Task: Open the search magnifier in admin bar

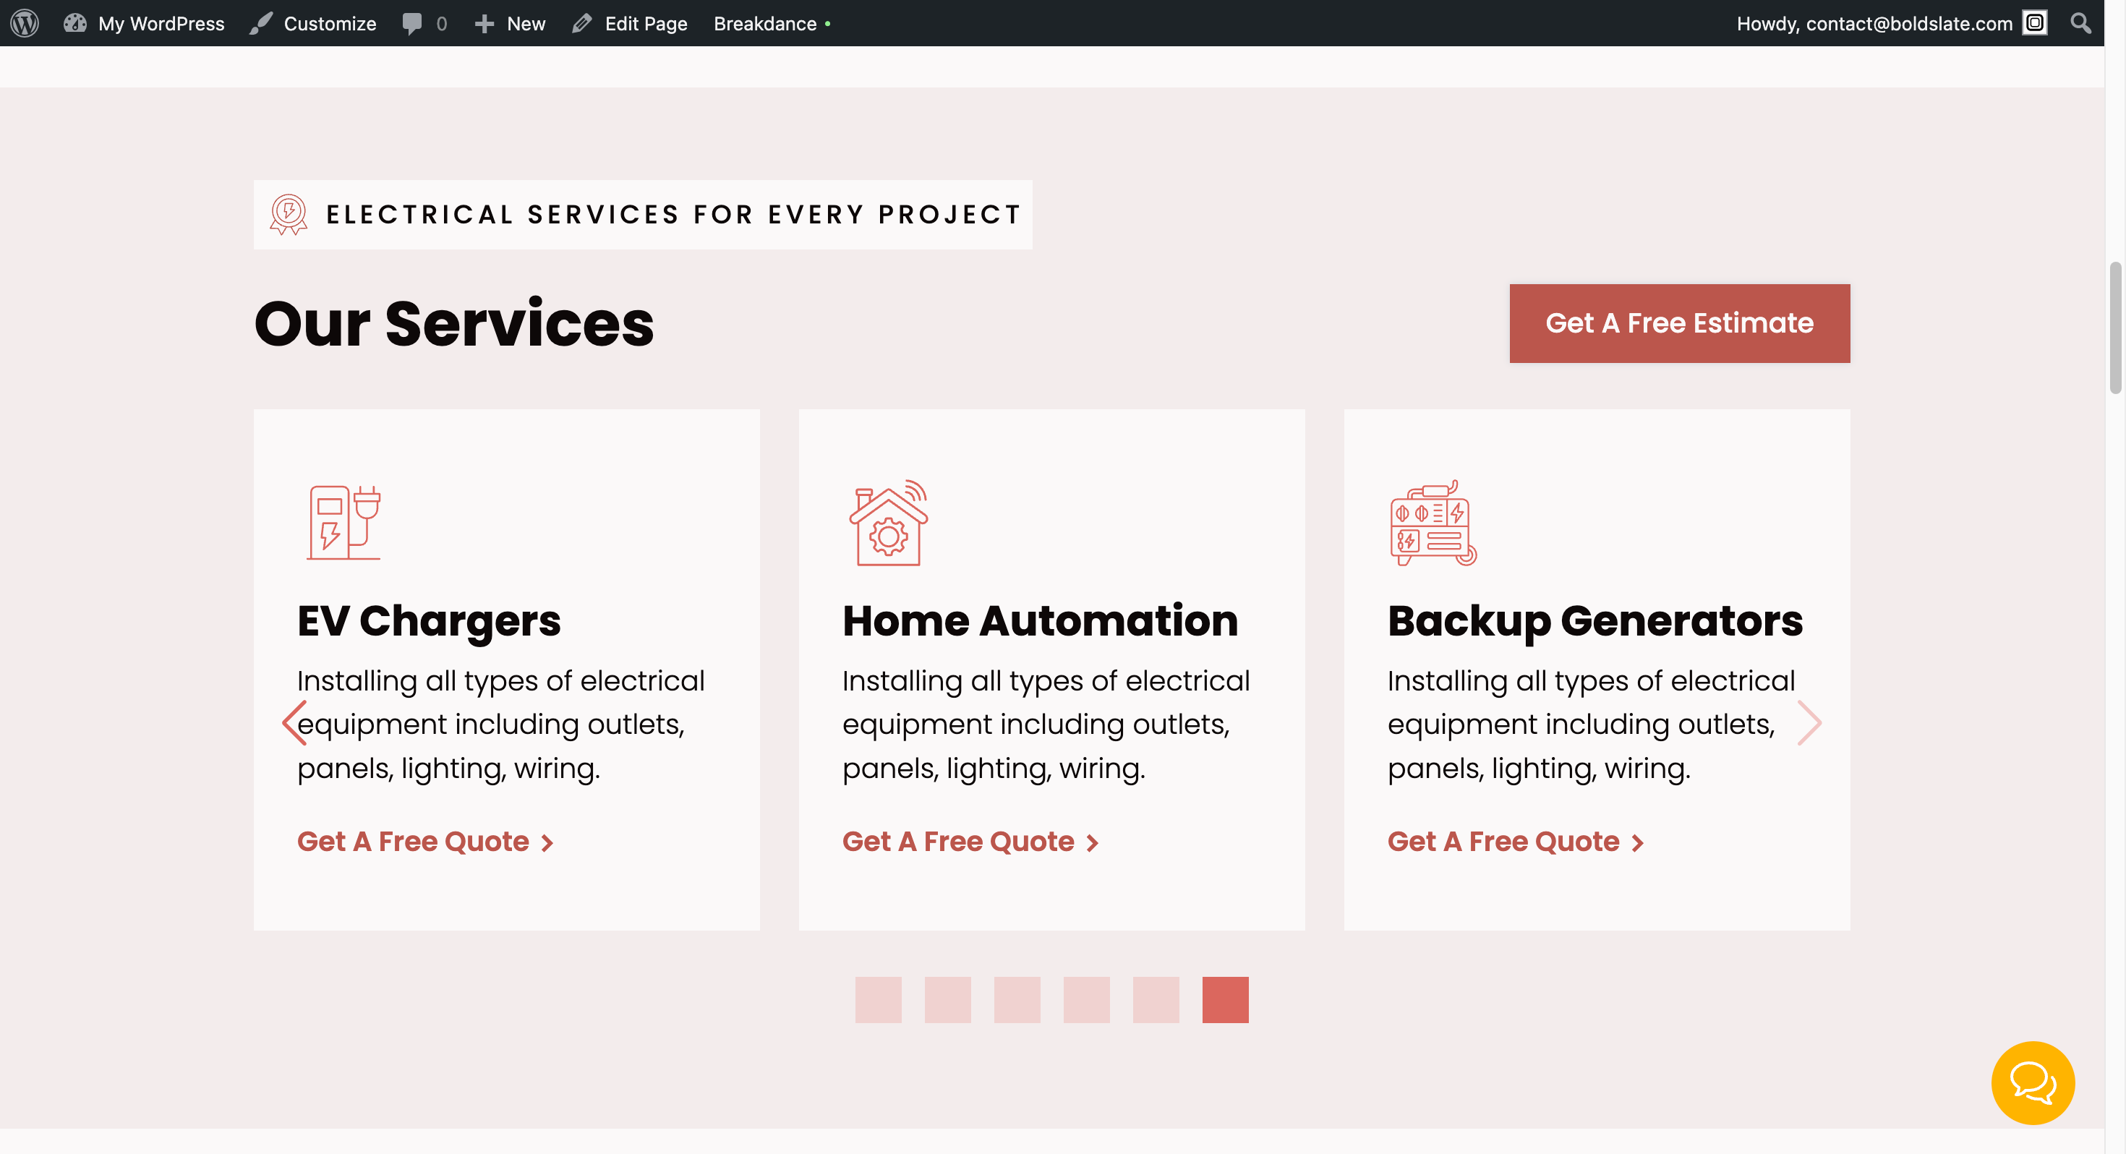Action: click(x=2080, y=23)
